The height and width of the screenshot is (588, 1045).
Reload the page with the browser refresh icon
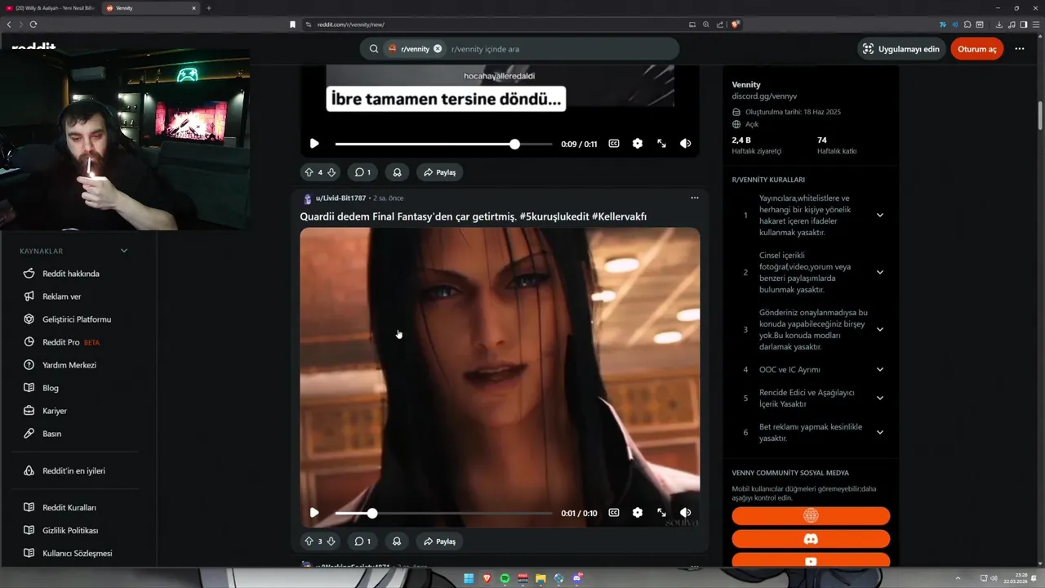point(33,24)
